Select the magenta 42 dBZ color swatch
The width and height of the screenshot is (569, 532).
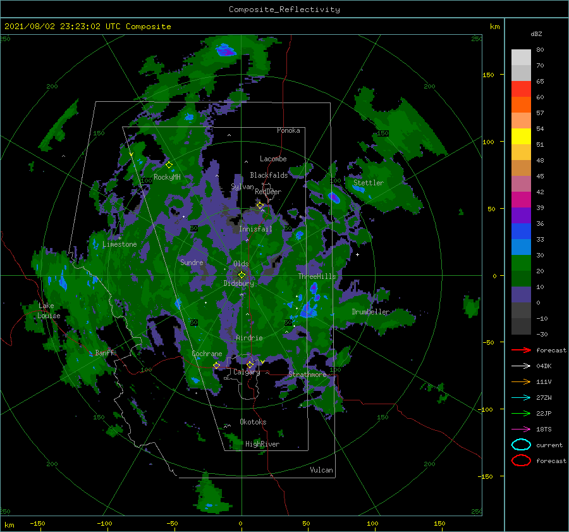click(521, 199)
